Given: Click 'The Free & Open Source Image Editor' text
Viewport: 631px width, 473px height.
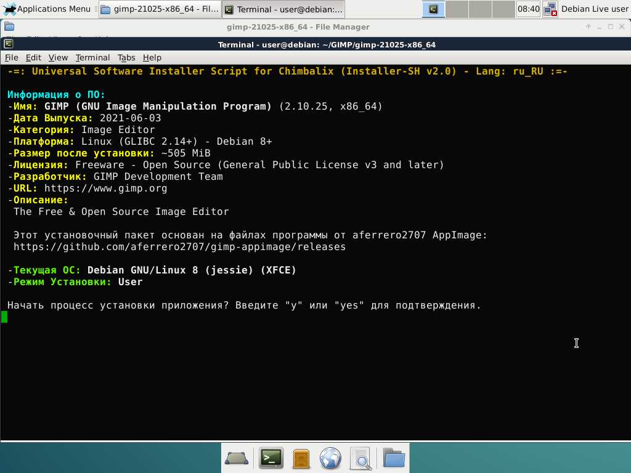Looking at the screenshot, I should [121, 212].
